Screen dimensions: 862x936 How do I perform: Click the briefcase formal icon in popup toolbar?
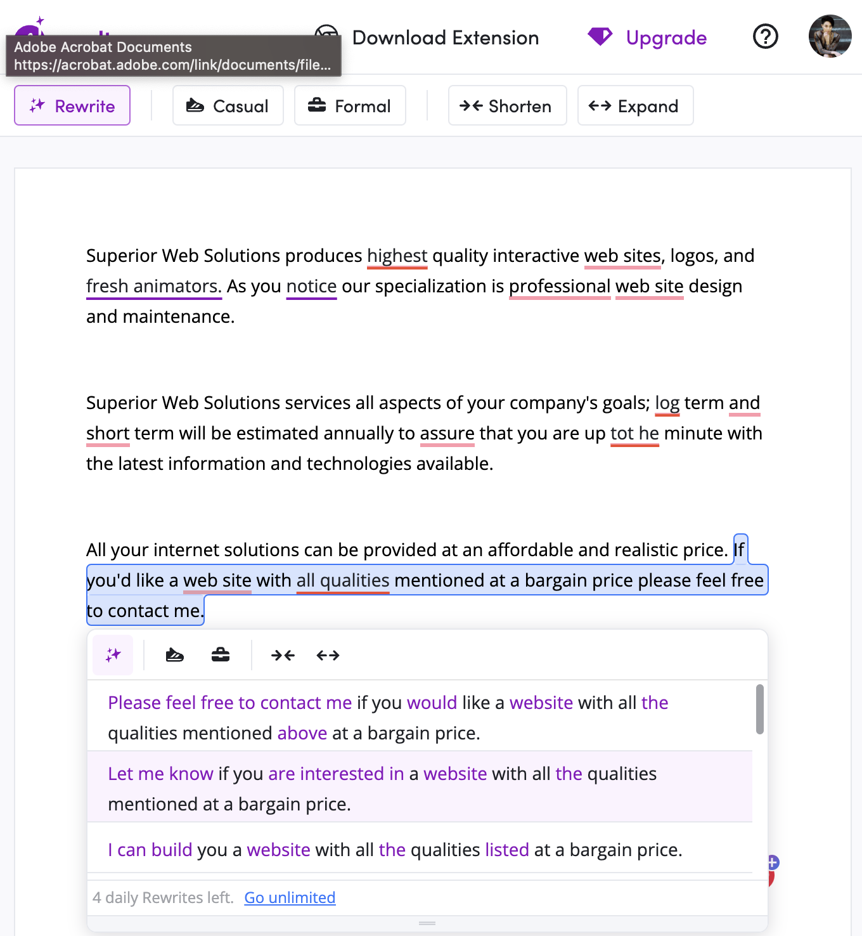[221, 655]
